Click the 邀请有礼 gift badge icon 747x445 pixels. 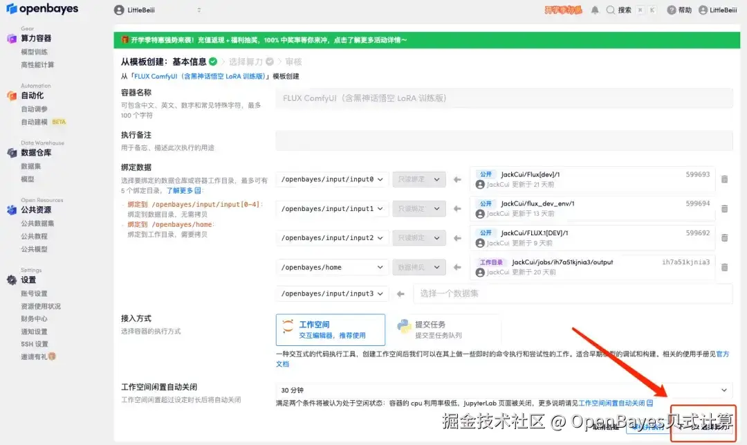point(52,356)
